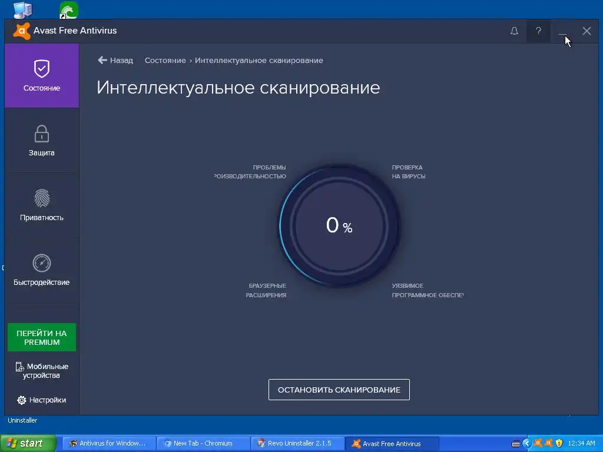Open the notifications bell in title bar
Image resolution: width=603 pixels, height=452 pixels.
tap(514, 31)
